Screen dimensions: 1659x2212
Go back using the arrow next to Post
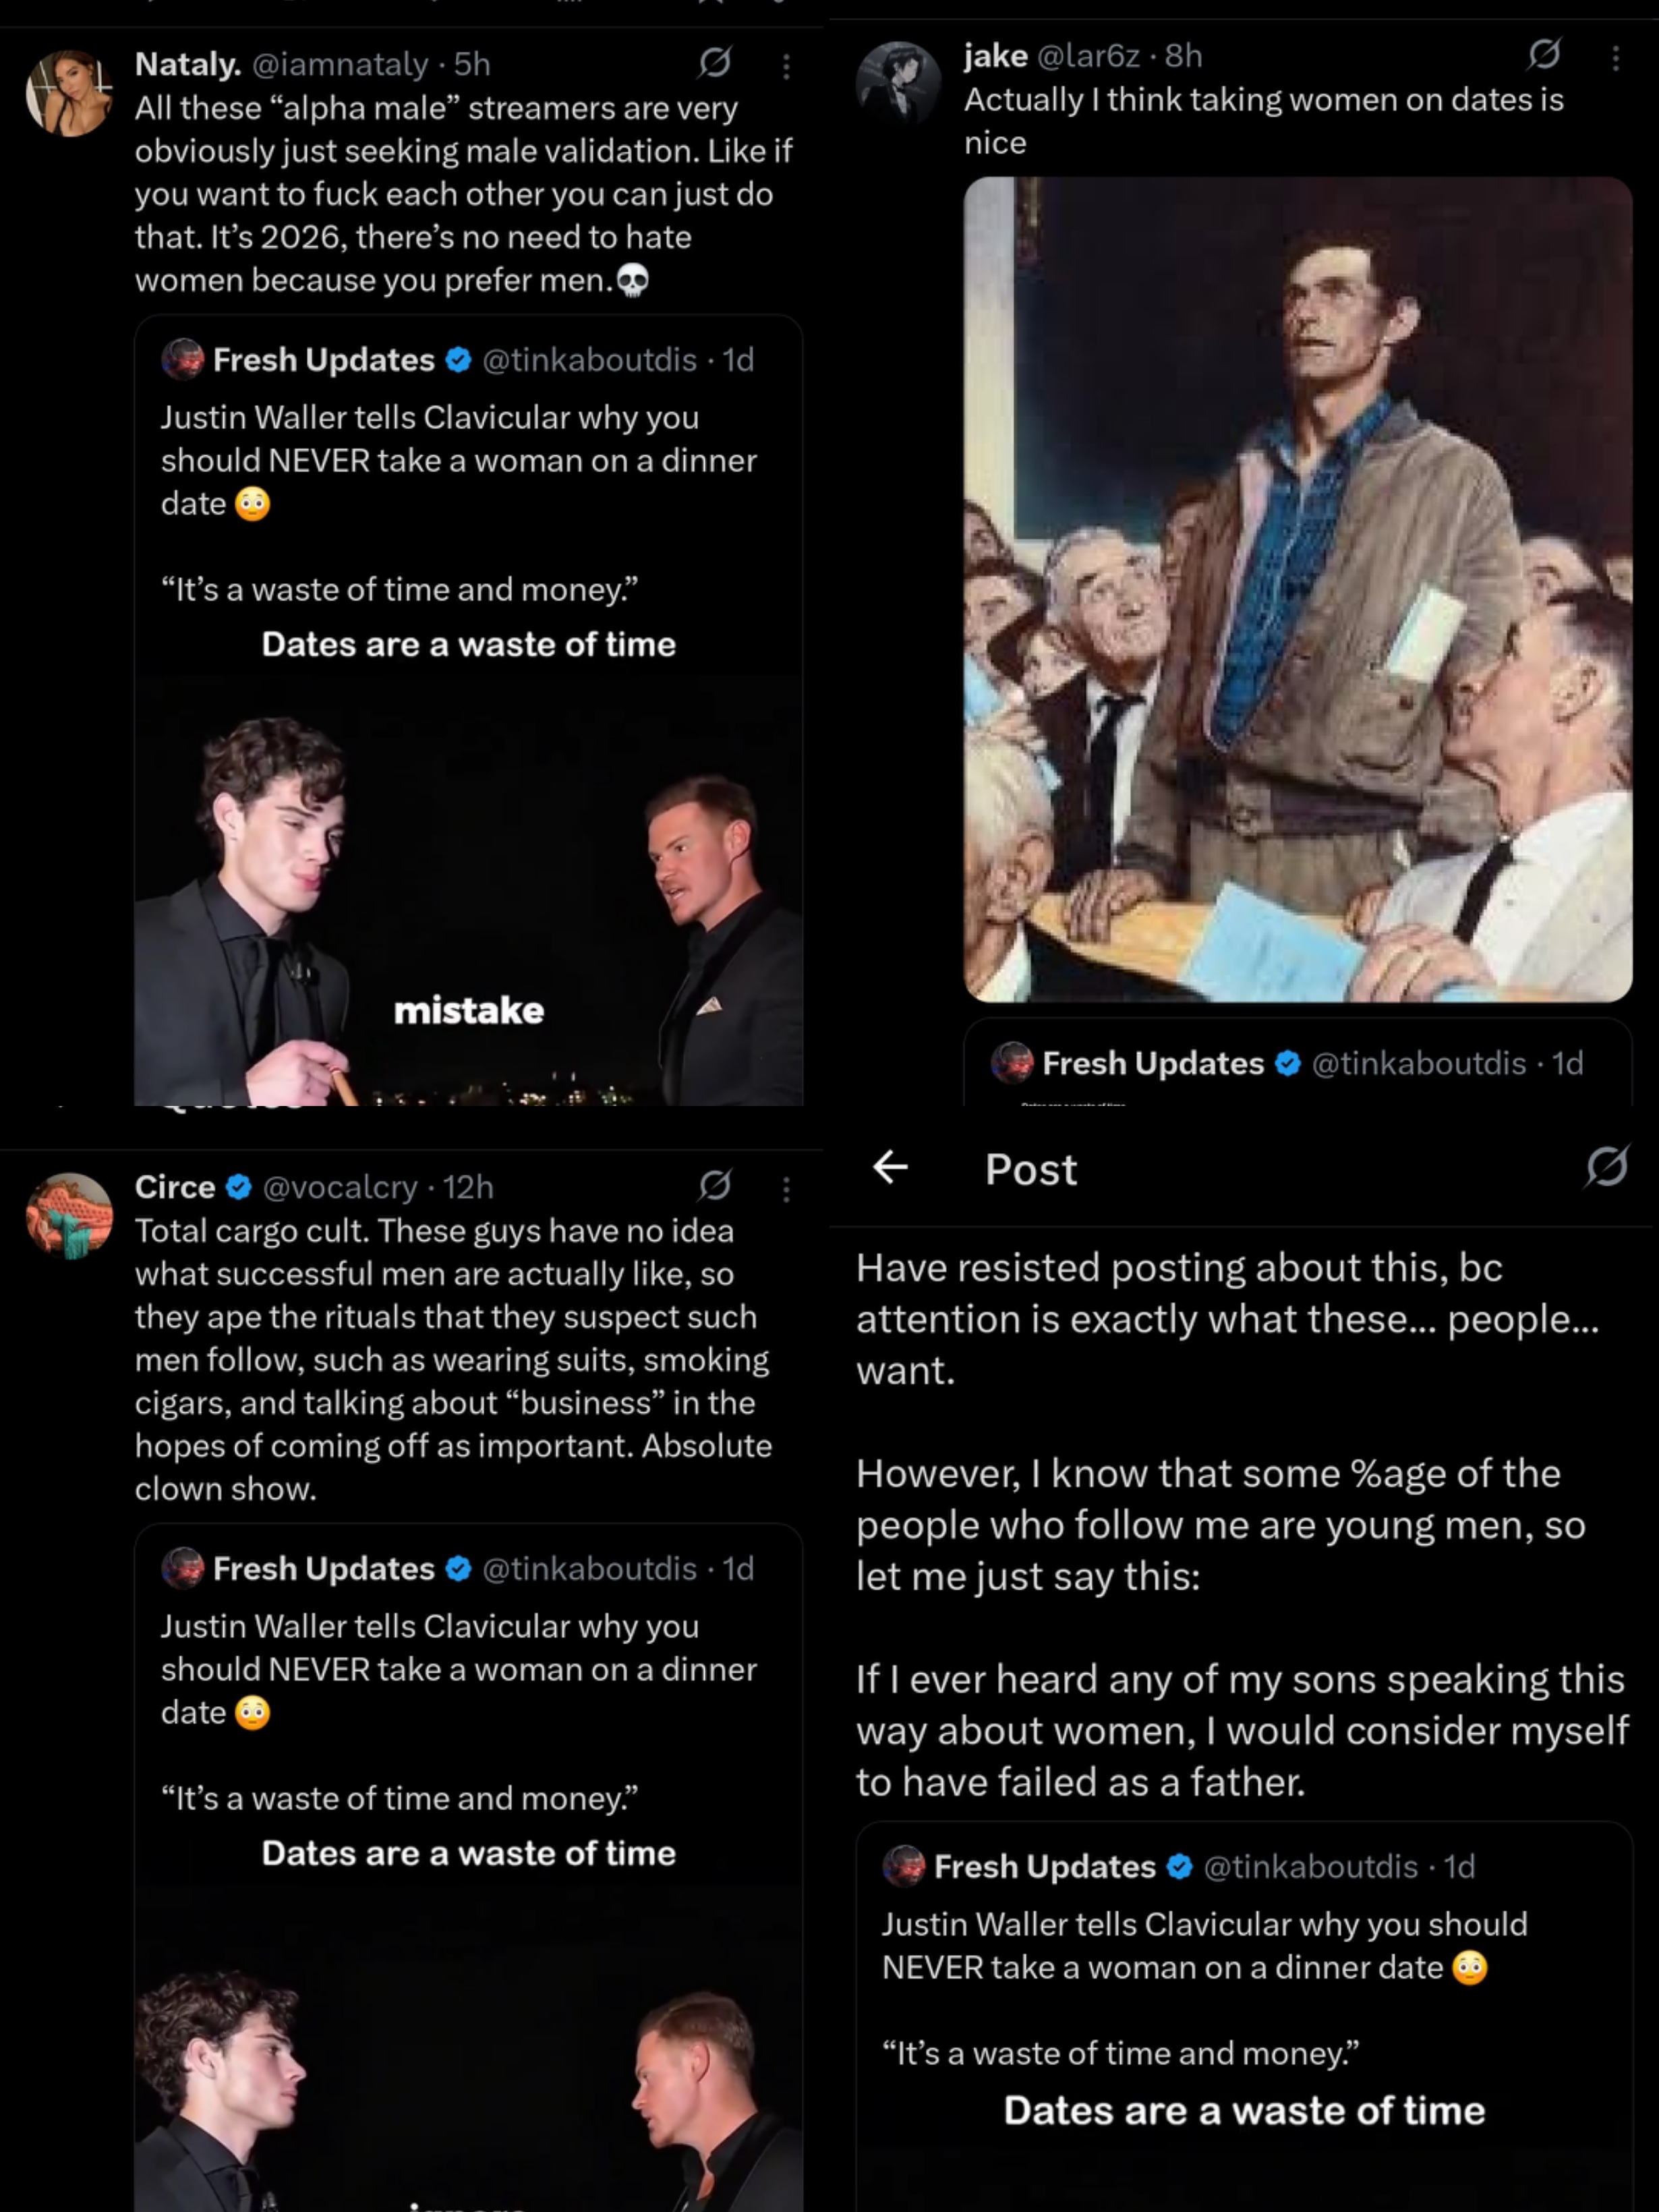click(x=890, y=1167)
